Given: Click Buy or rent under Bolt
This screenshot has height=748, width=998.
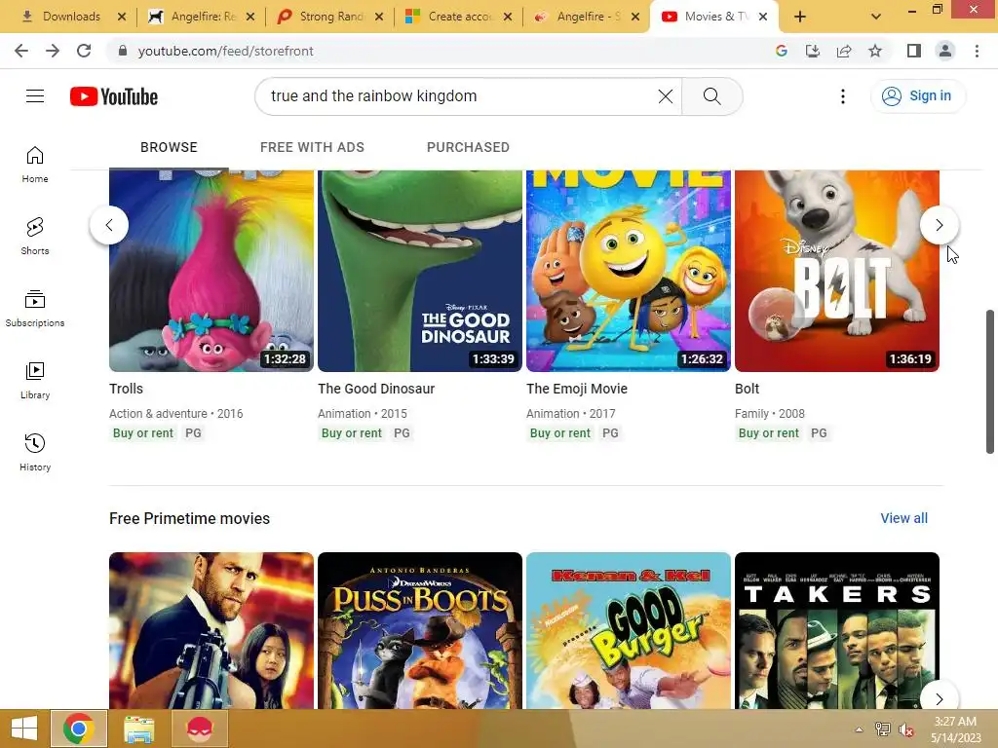Looking at the screenshot, I should coord(768,433).
